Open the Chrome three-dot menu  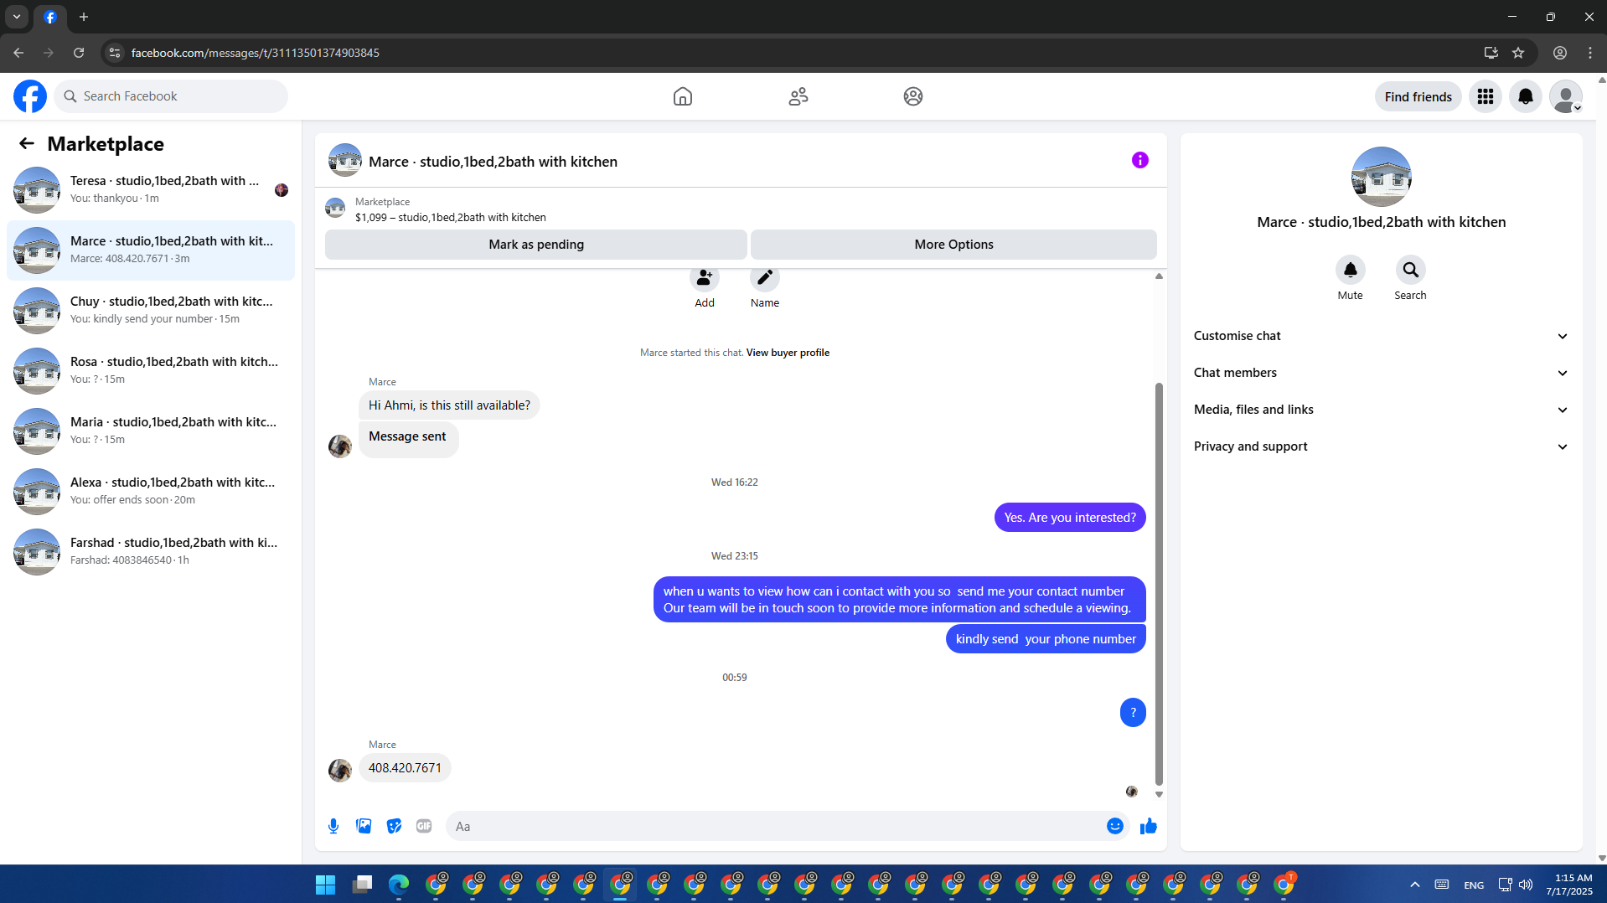click(x=1590, y=53)
